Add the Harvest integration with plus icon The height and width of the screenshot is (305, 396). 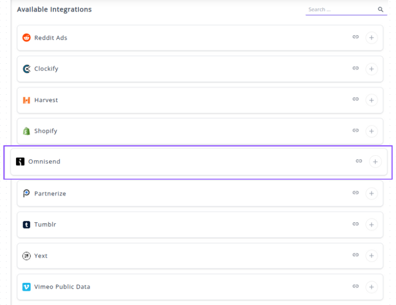pos(371,100)
